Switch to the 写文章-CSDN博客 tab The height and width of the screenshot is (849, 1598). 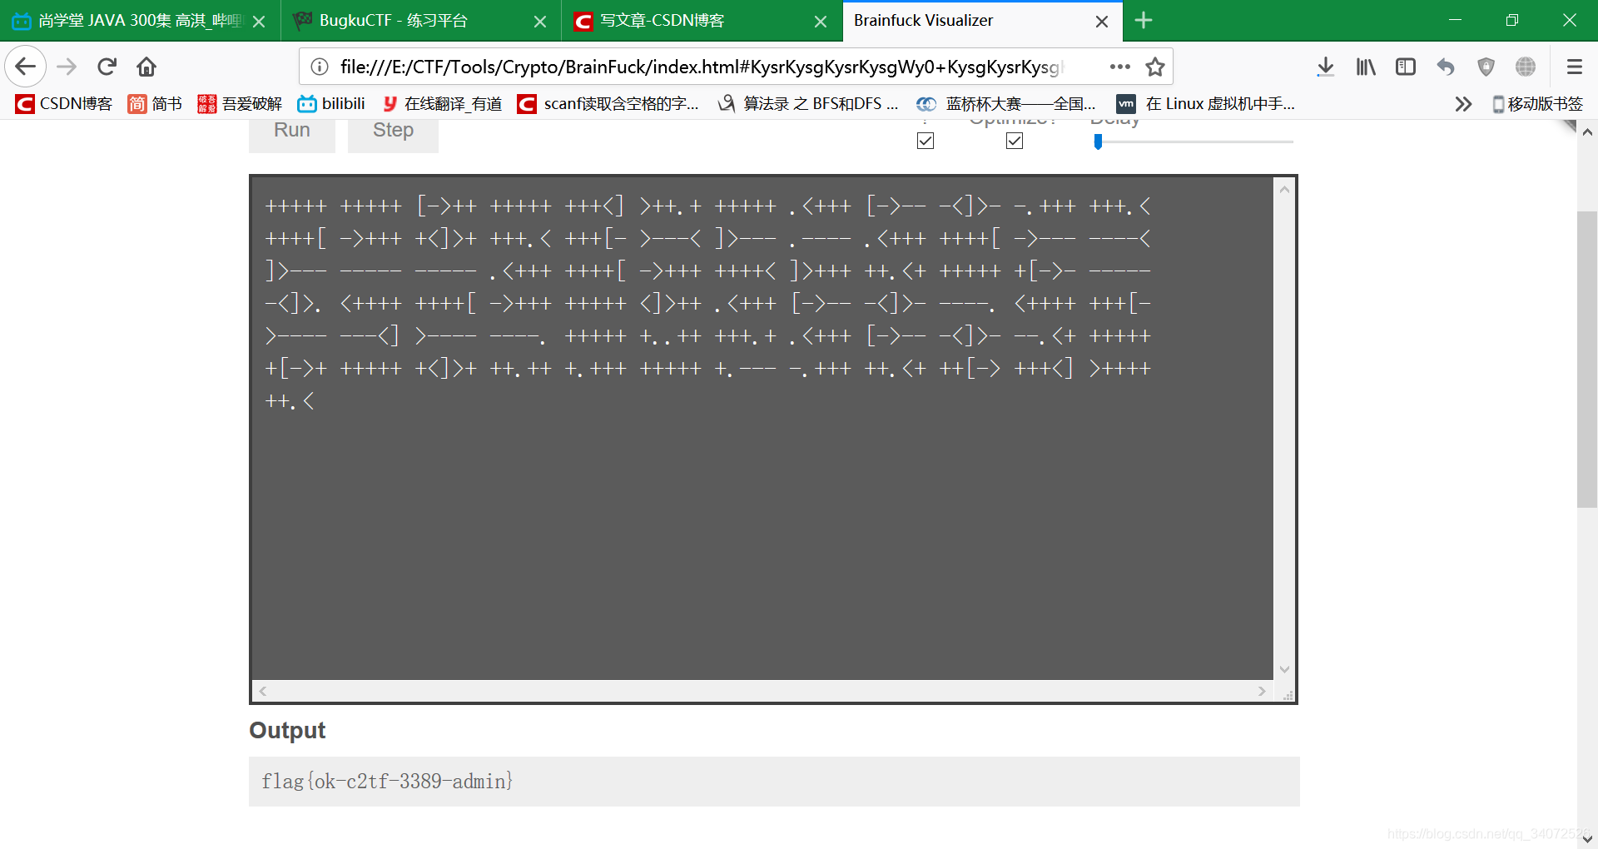tap(702, 21)
